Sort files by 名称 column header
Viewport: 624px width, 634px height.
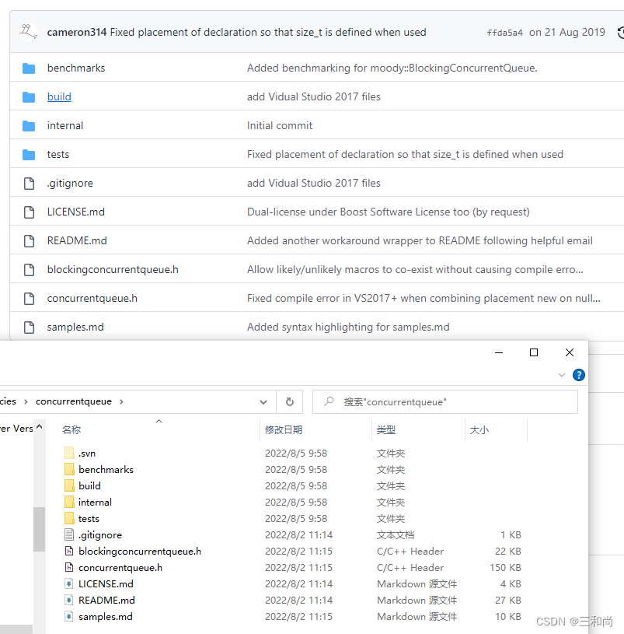[x=72, y=430]
